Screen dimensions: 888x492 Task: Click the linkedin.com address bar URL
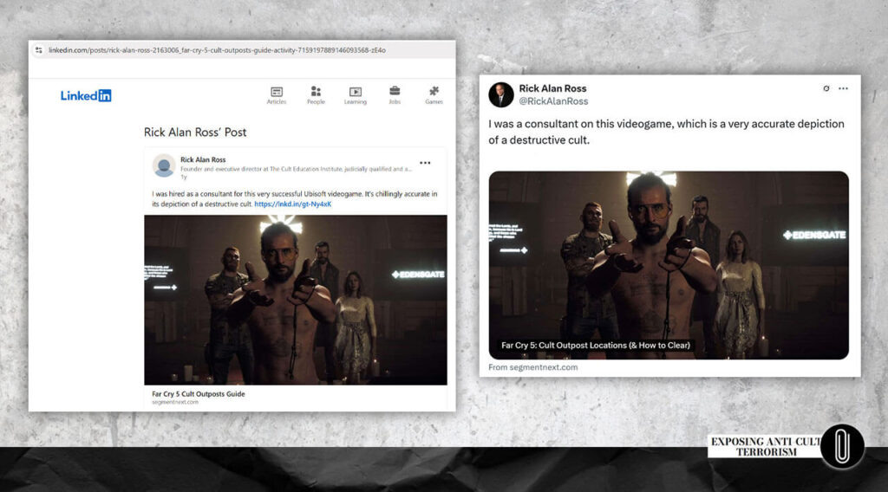(217, 50)
